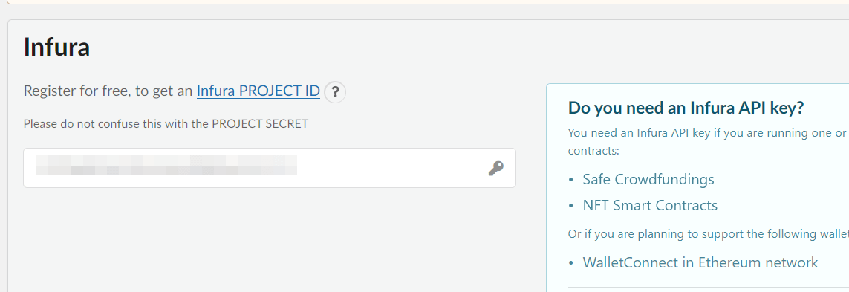Open the question mark help icon
The height and width of the screenshot is (292, 849).
[335, 92]
